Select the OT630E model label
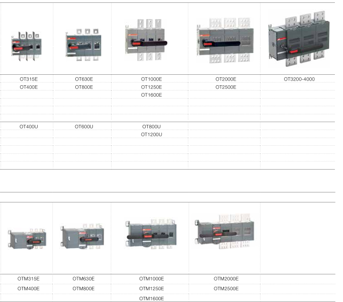343x302 pixels. [x=84, y=79]
